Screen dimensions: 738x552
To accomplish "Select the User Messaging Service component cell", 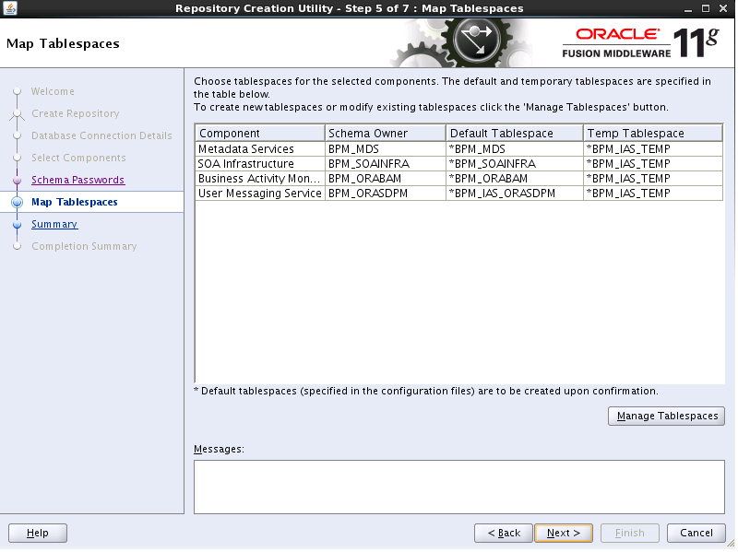I will coord(260,194).
